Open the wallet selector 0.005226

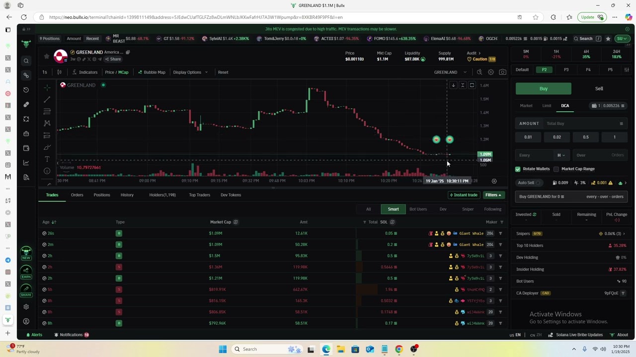(608, 106)
